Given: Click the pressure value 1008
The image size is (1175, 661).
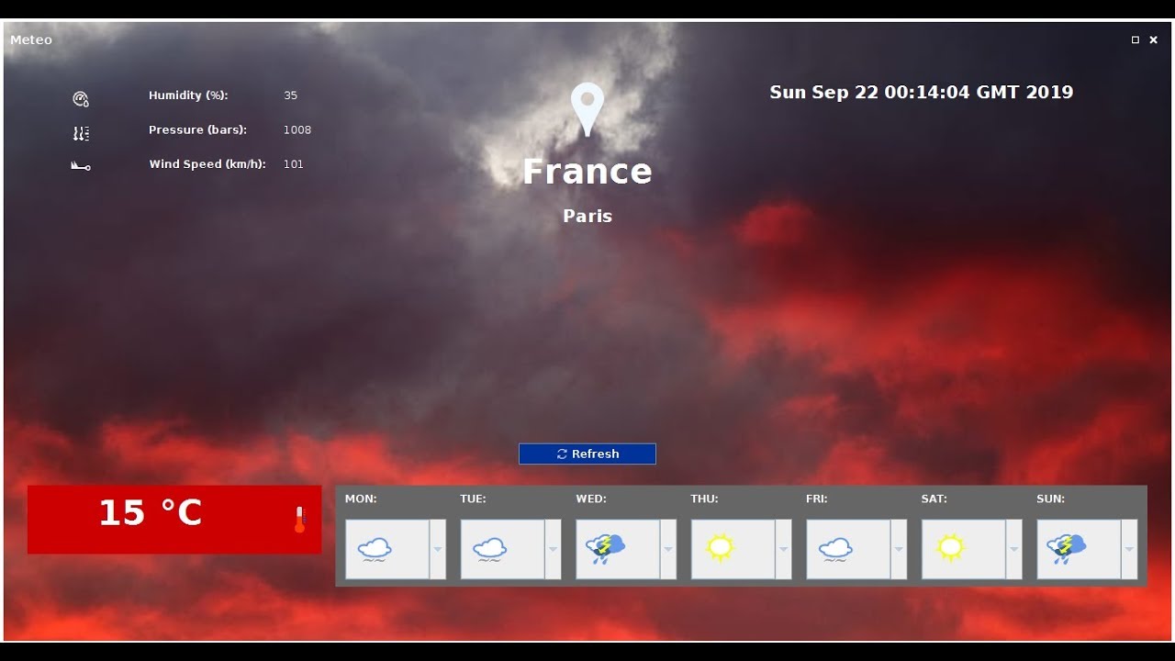Looking at the screenshot, I should 297,130.
